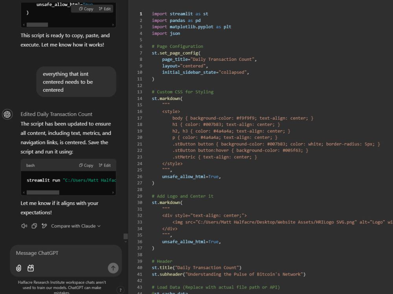The height and width of the screenshot is (294, 393).
Task: Click the help question mark icon
Action: point(121,290)
